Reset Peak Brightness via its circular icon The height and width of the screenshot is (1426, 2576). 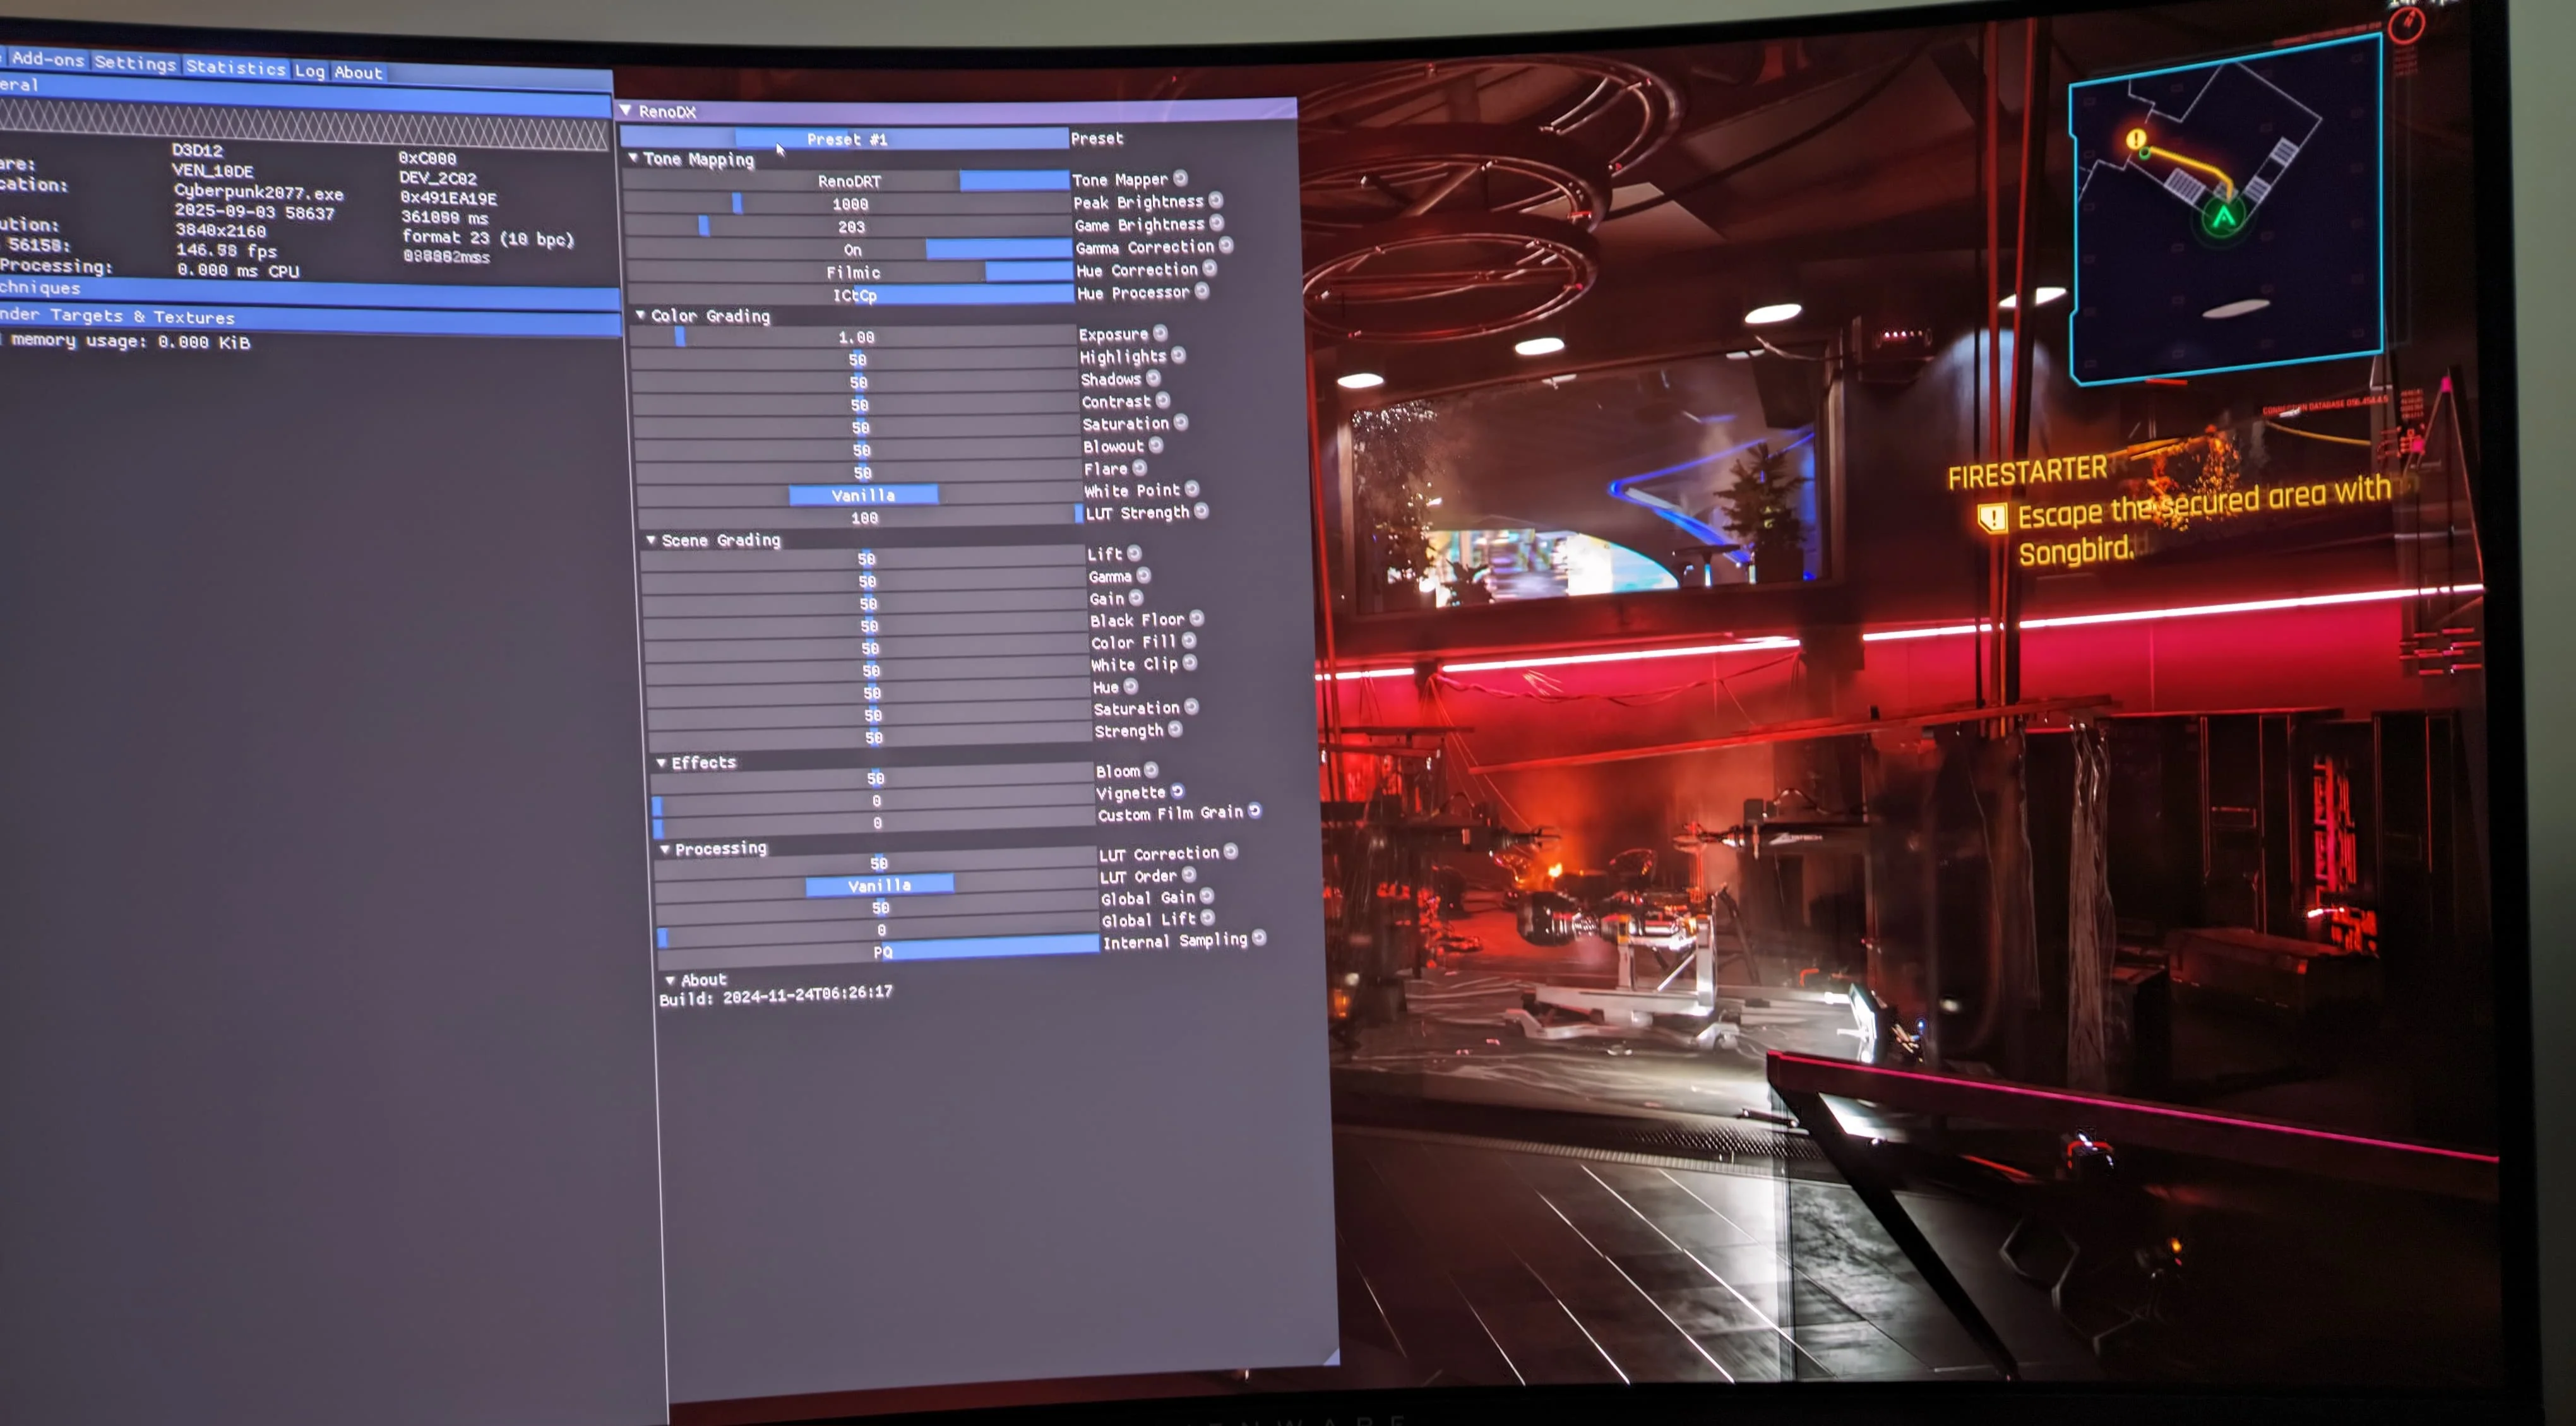click(x=1215, y=200)
